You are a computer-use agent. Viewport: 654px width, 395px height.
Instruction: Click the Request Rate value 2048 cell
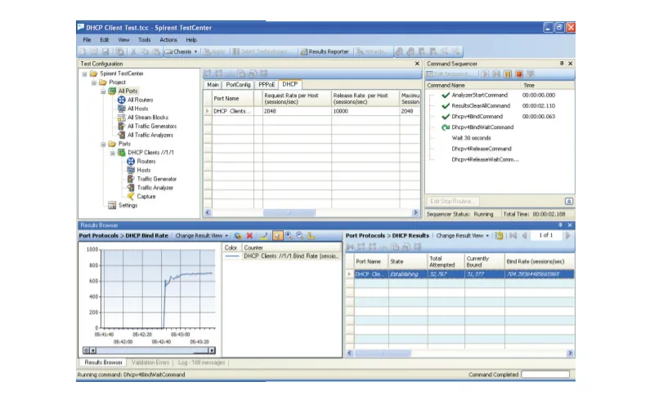[297, 111]
